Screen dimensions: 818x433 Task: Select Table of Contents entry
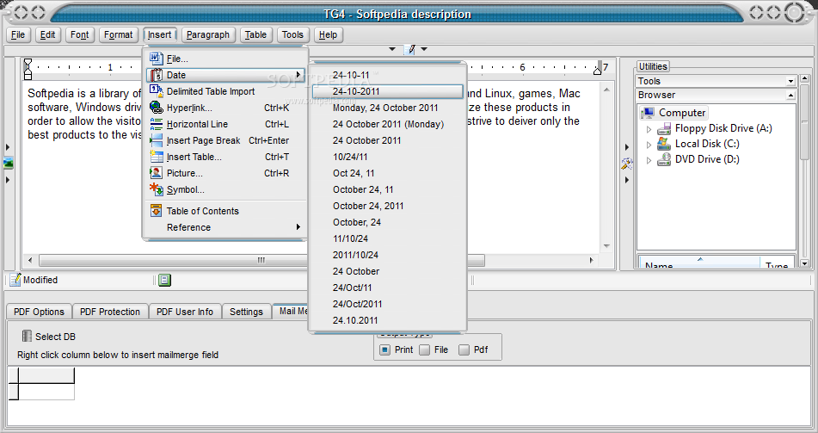(225, 211)
